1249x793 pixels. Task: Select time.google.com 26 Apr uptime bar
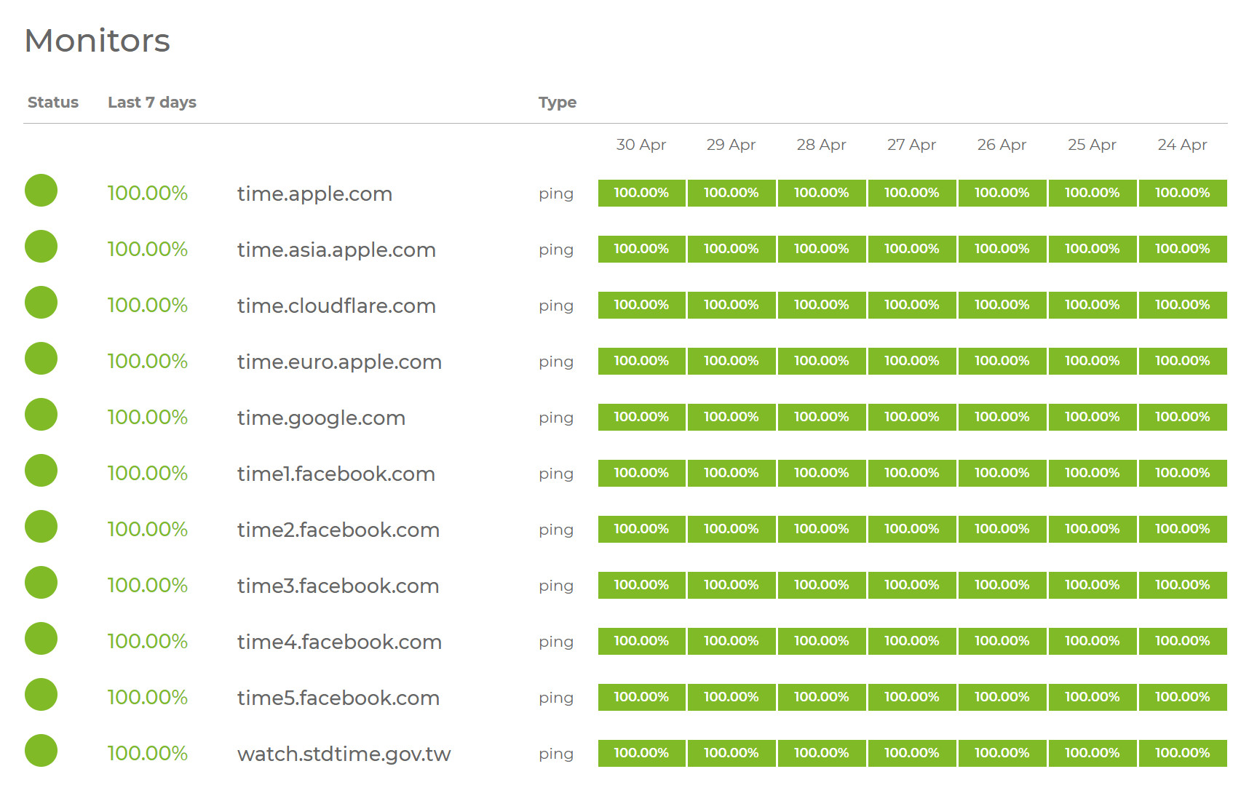(1003, 417)
